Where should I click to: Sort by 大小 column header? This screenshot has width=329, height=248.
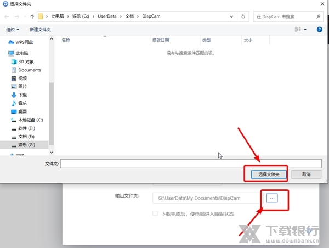coord(248,40)
